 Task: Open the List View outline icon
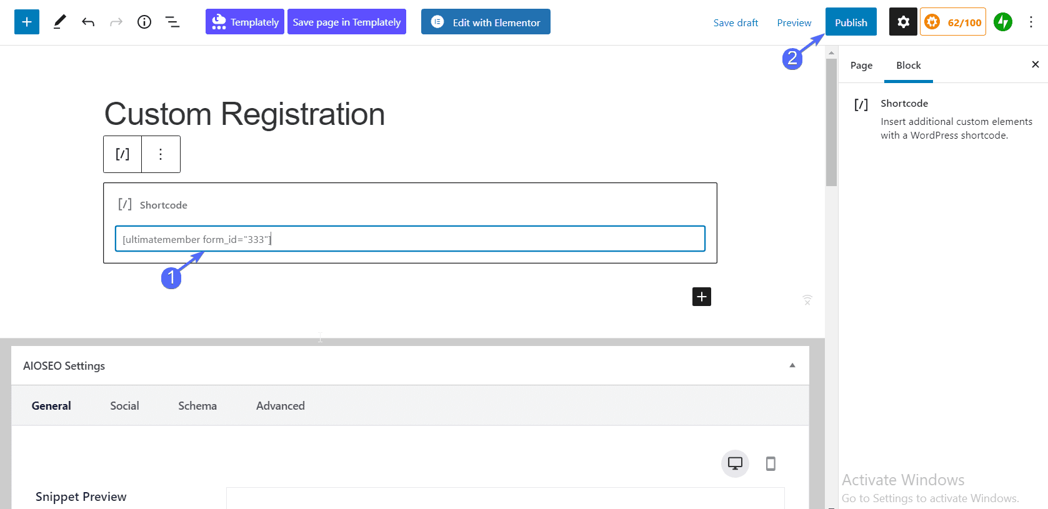tap(172, 22)
